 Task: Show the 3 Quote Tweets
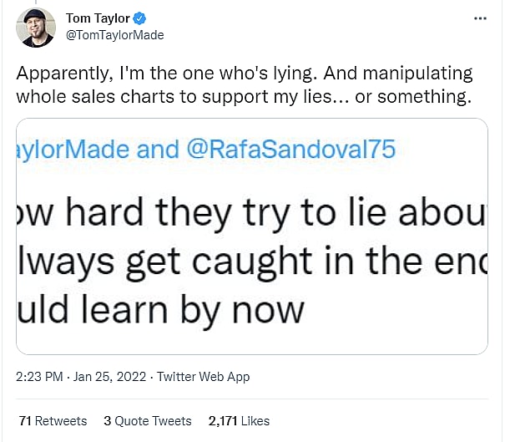click(148, 420)
